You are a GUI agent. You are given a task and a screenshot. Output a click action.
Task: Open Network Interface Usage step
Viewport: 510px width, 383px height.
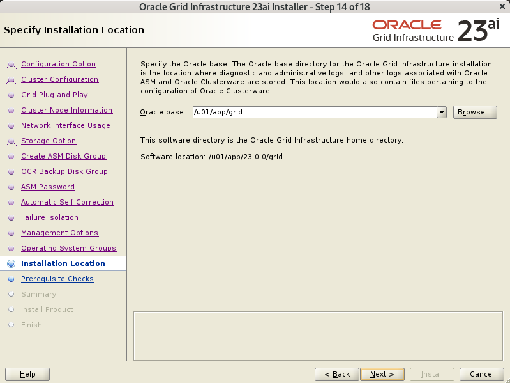[x=66, y=125]
